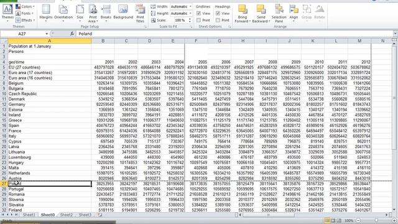Viewport: 398px width, 224px height.
Task: Open the Margins options
Action: click(x=46, y=12)
